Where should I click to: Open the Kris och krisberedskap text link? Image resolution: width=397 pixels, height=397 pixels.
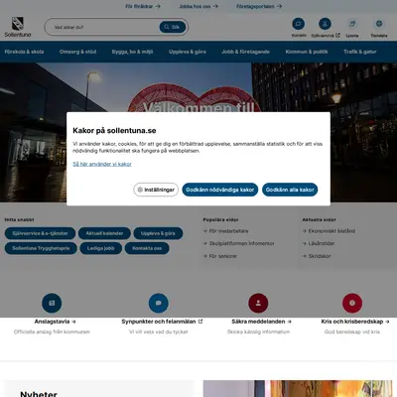[355, 322]
